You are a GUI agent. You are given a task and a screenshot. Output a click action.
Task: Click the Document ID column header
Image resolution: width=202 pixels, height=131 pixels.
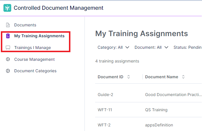(x=110, y=77)
